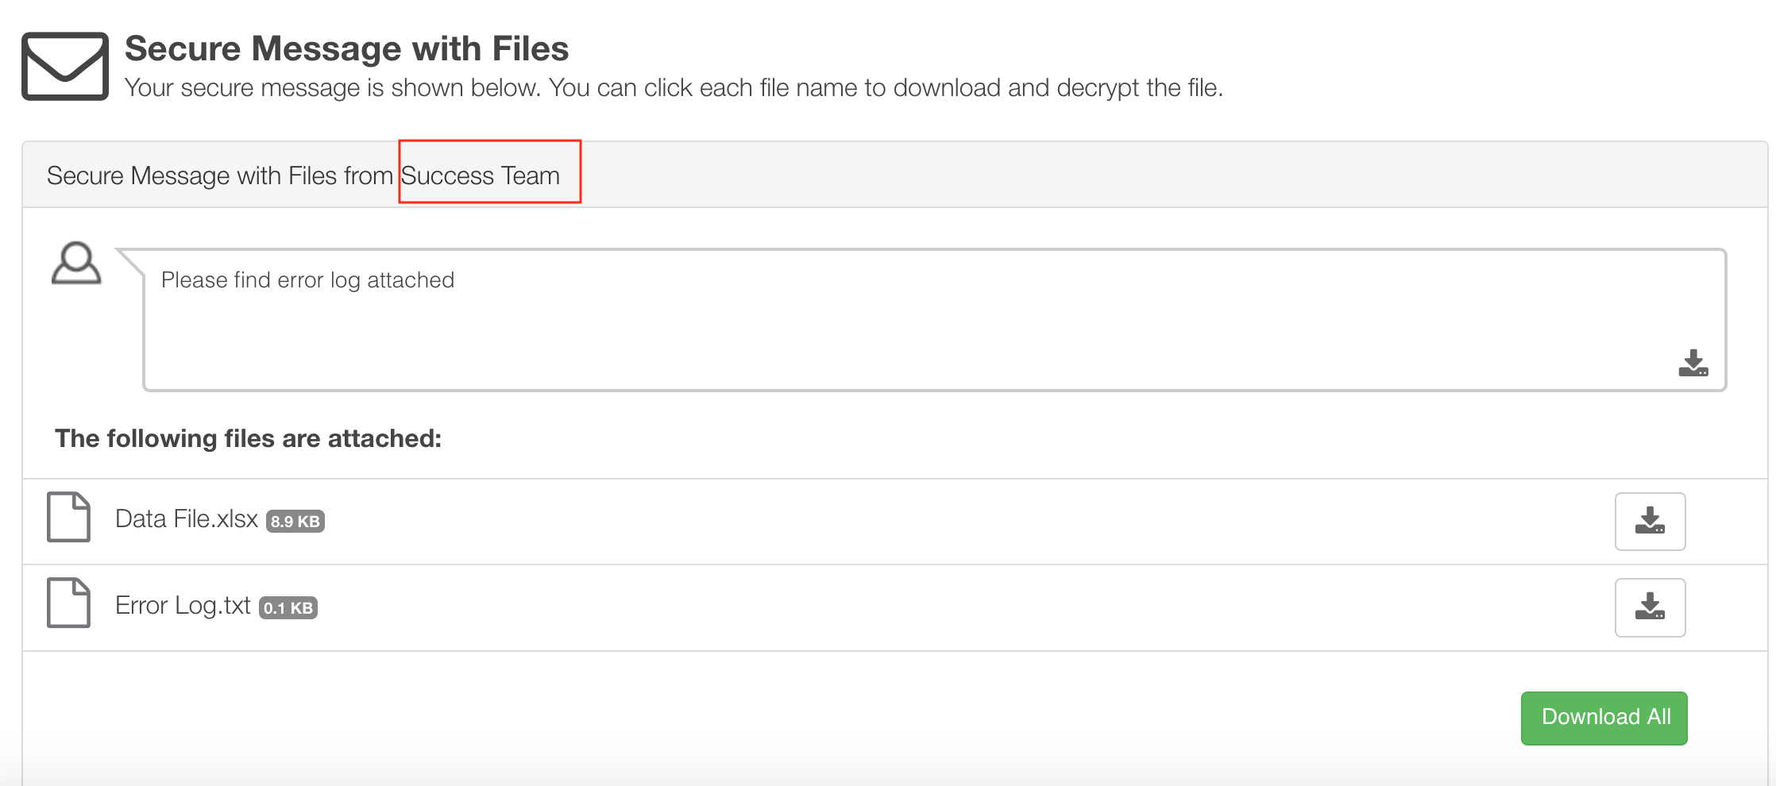1776x786 pixels.
Task: Click the green Download All button
Action: pyautogui.click(x=1604, y=718)
